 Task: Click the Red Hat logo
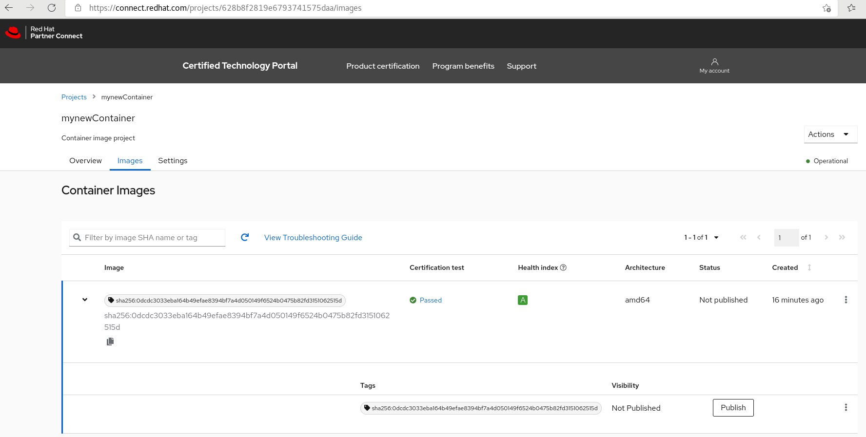point(13,33)
